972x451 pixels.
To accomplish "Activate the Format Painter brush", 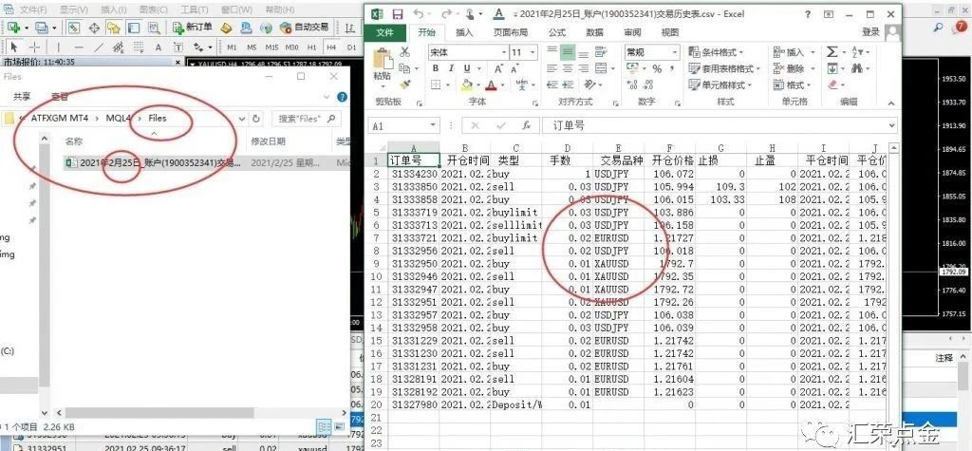I will point(404,85).
